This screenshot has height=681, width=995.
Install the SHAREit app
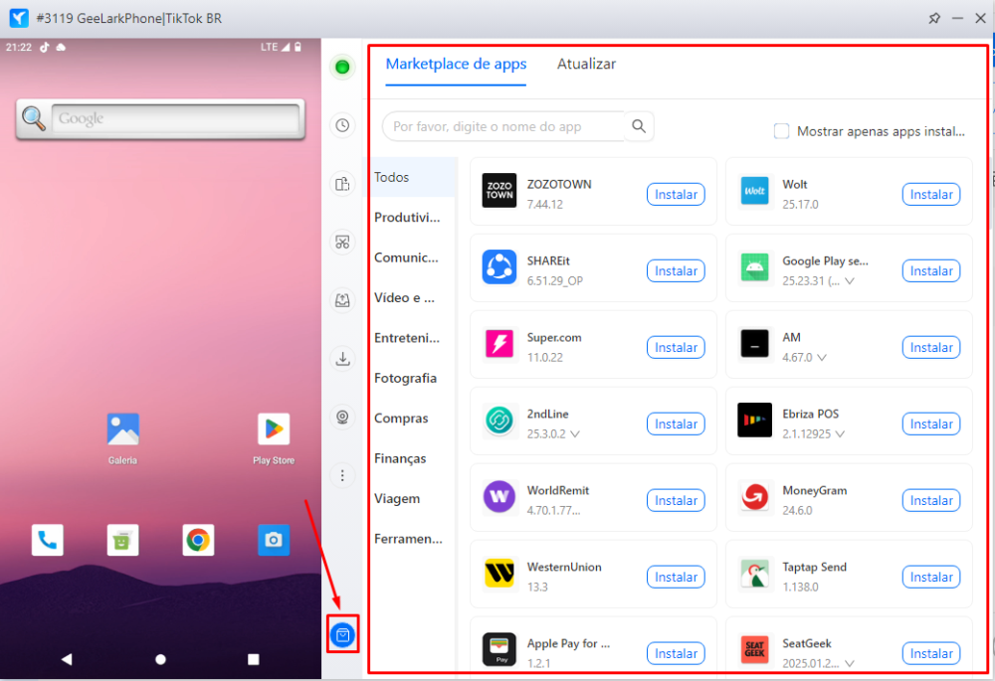coord(676,270)
